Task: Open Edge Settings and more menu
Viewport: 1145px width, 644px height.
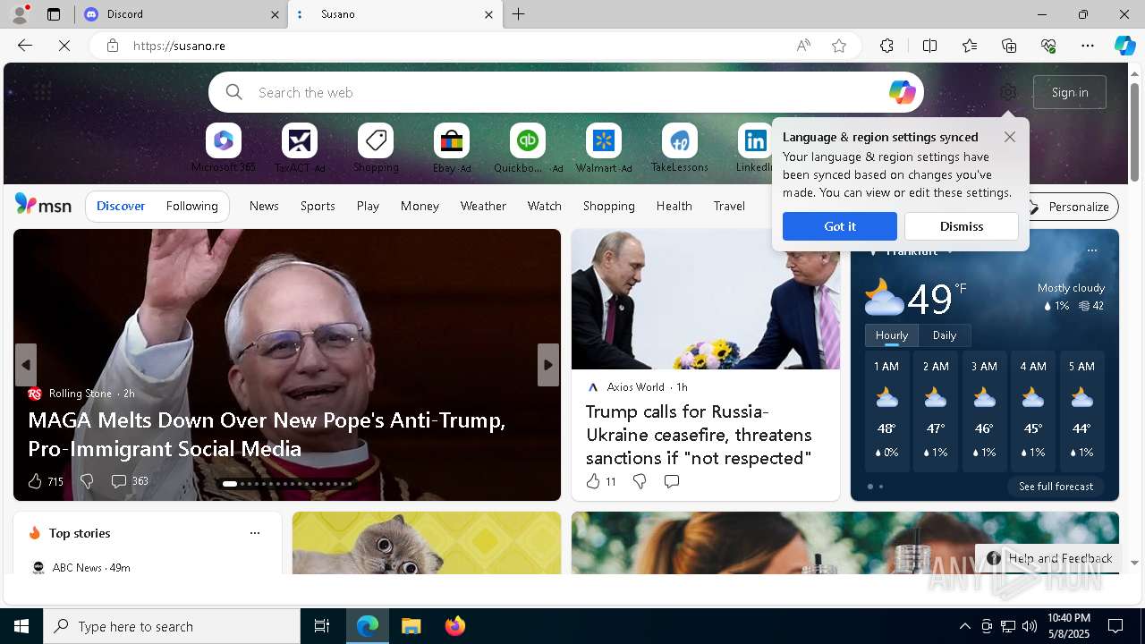Action: point(1088,46)
